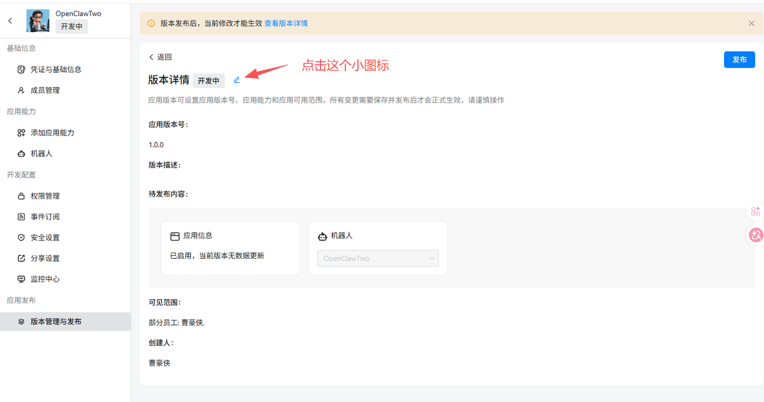Click the 监控中心 monitor icon
764x402 pixels.
click(x=21, y=279)
